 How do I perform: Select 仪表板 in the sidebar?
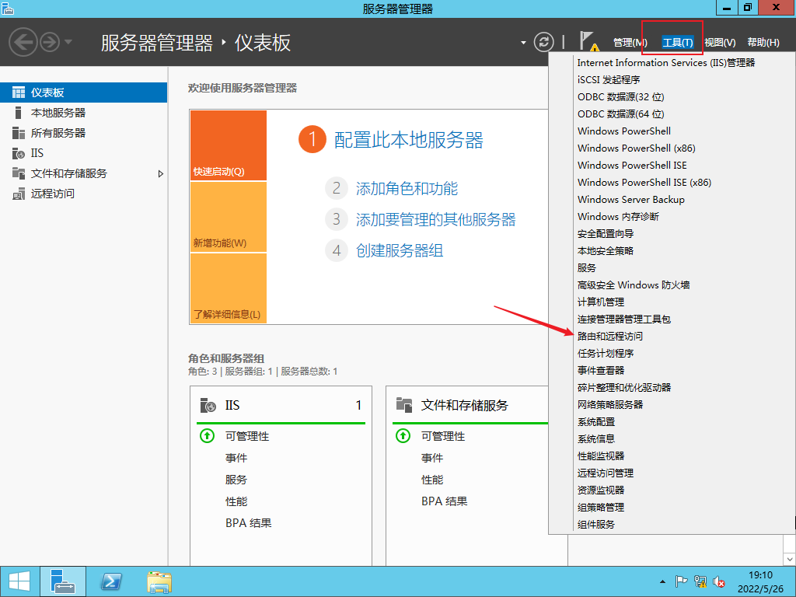click(x=84, y=93)
